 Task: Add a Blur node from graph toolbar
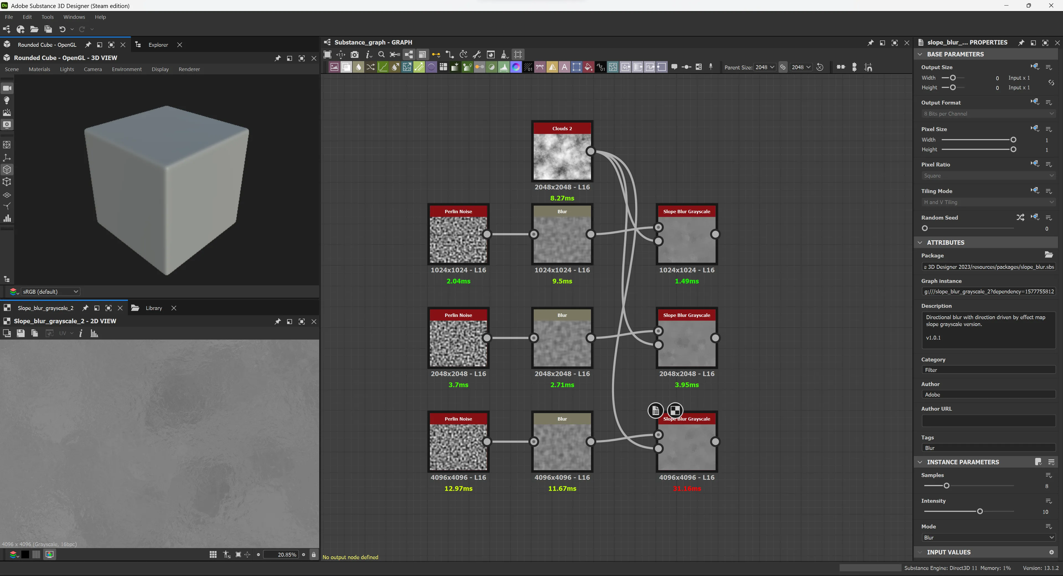point(358,67)
